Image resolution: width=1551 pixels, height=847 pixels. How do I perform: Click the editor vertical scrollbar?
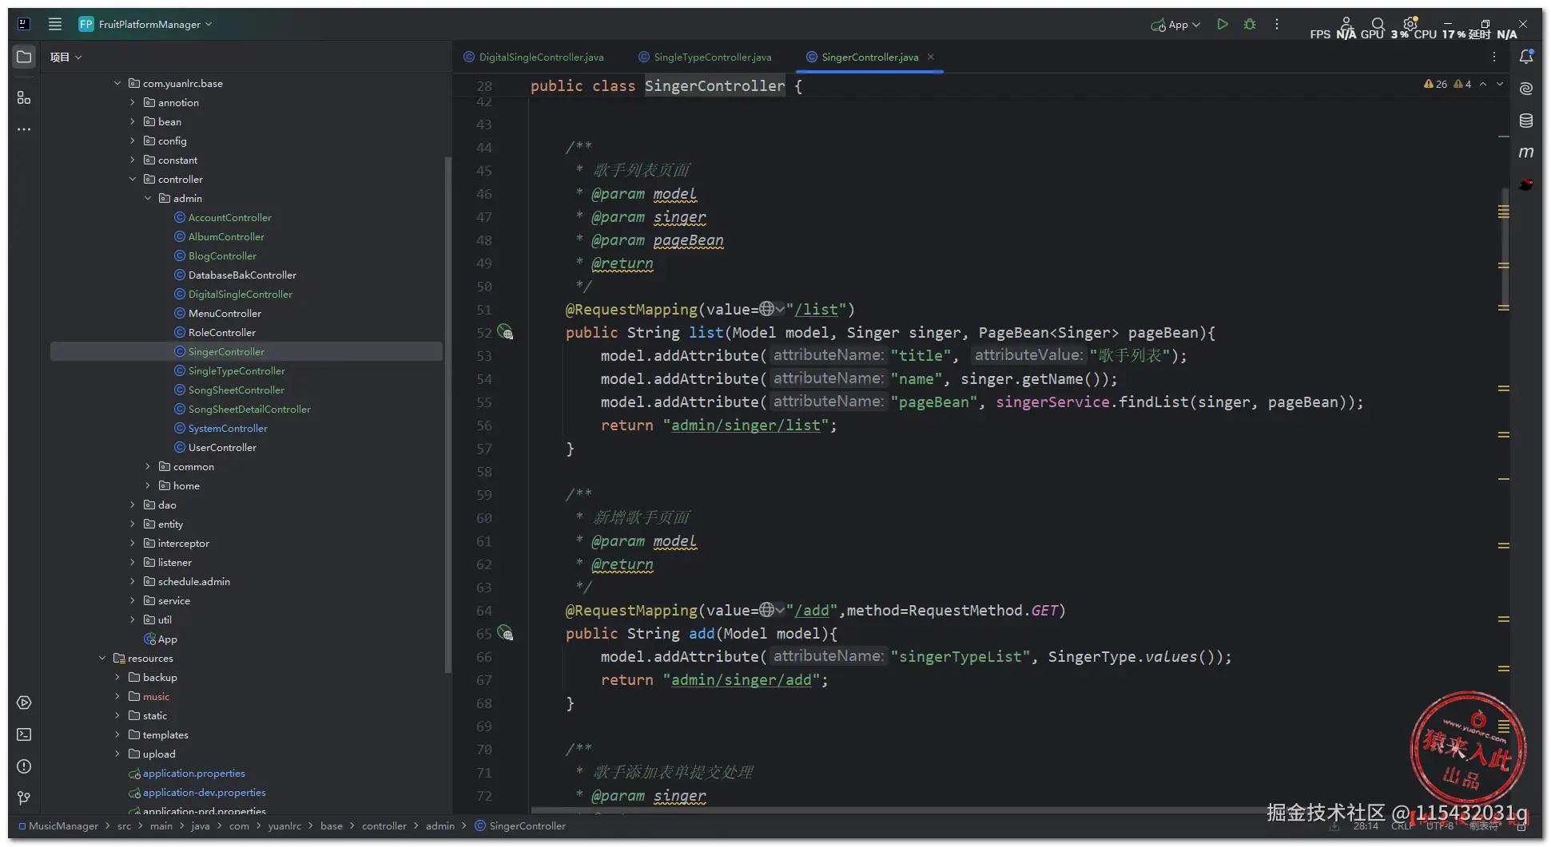pyautogui.click(x=1504, y=247)
